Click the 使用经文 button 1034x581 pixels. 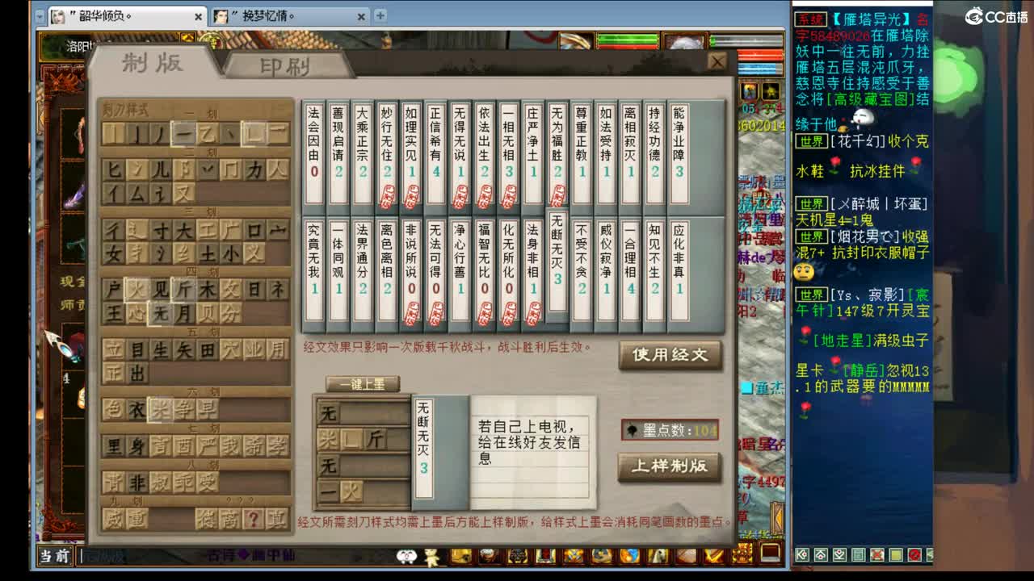pyautogui.click(x=670, y=354)
